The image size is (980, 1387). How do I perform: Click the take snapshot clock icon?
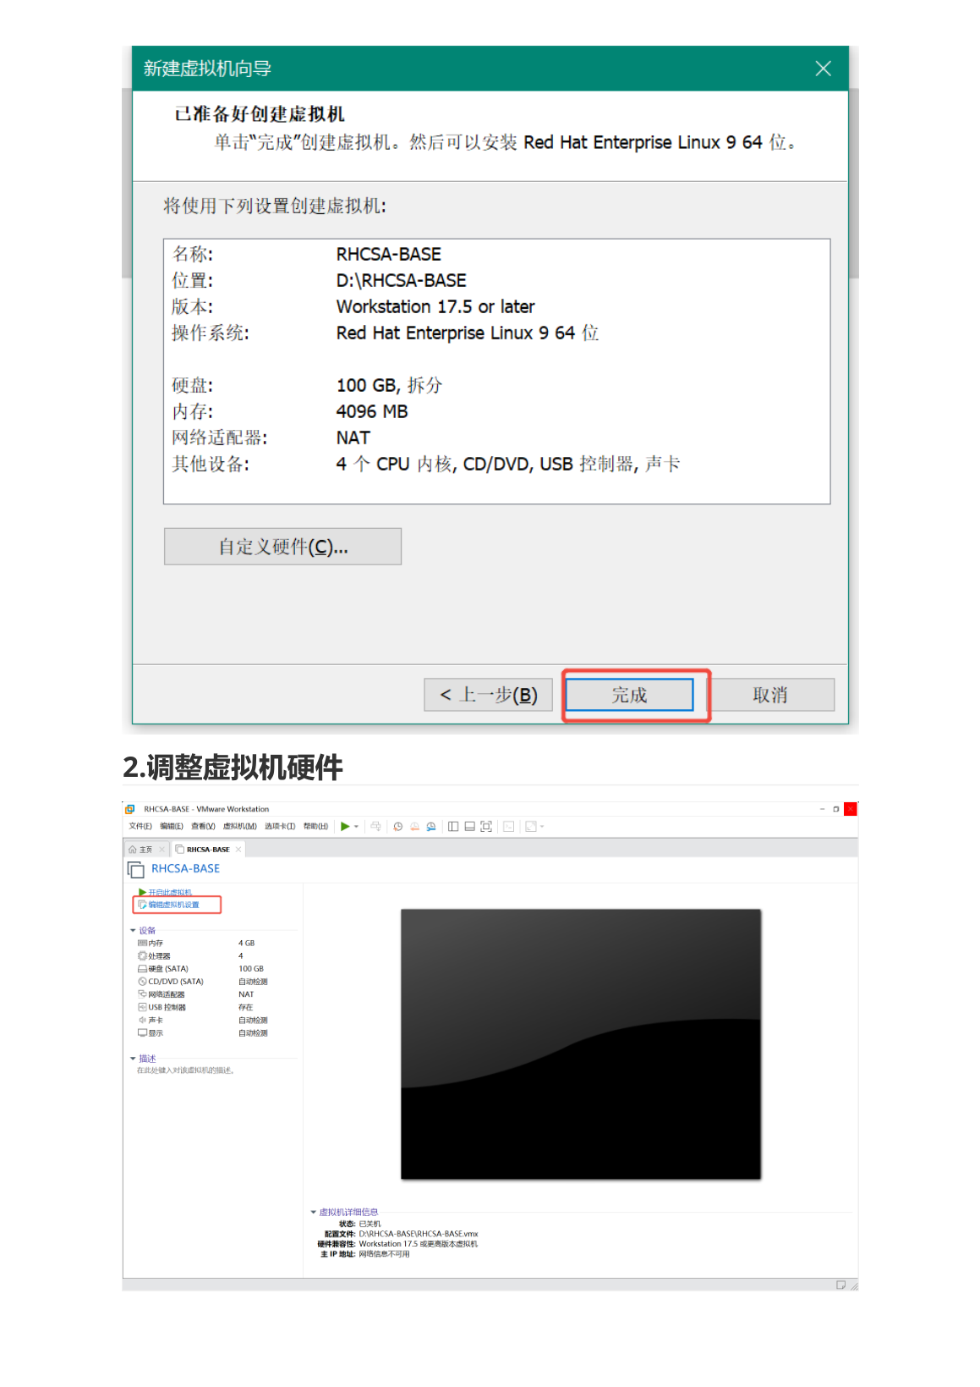pyautogui.click(x=398, y=826)
